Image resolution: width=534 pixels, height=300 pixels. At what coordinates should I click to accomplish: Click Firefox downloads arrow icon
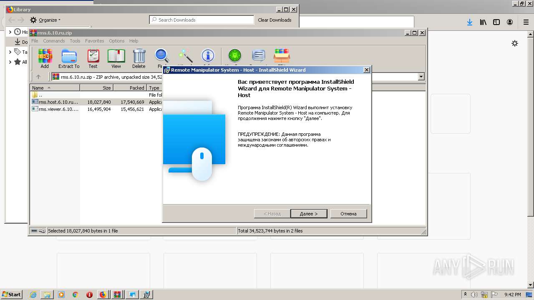coord(470,22)
